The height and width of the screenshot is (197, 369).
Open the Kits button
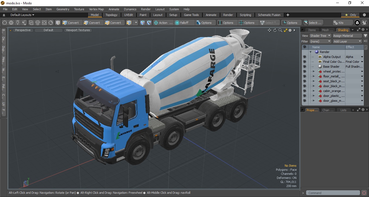tap(343, 23)
